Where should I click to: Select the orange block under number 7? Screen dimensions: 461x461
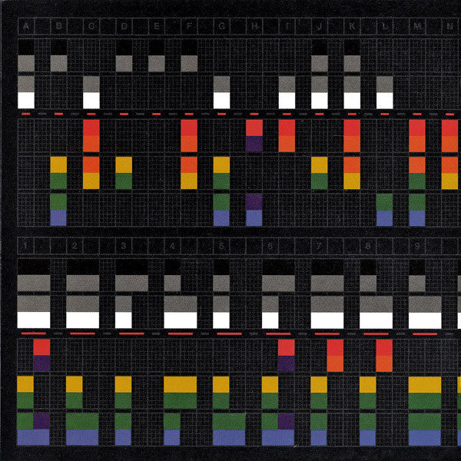pos(335,363)
